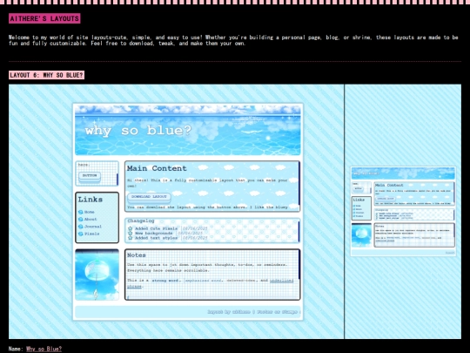Screen dimensions: 470x353
Task: Click the 'why so blue?' banner header image
Action: (188, 130)
